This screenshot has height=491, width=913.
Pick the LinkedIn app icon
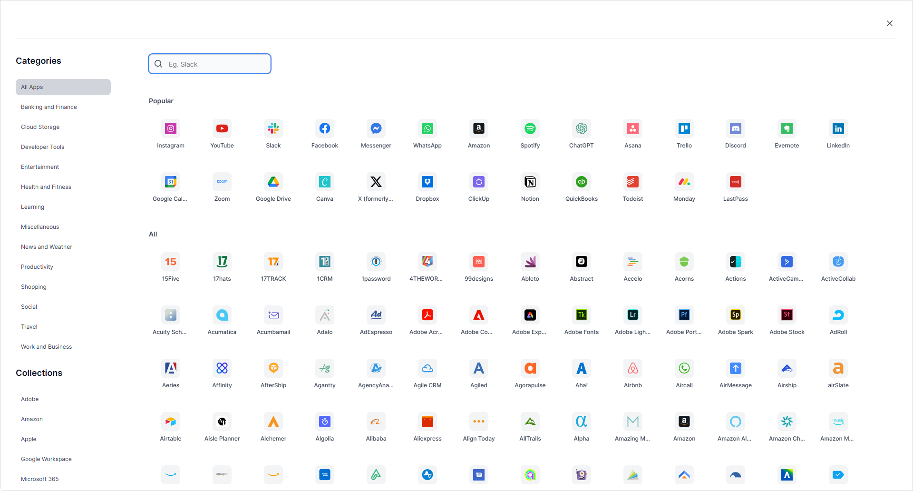[x=838, y=128]
